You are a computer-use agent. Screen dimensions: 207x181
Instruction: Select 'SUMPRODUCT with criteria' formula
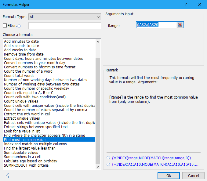click(x=26, y=165)
